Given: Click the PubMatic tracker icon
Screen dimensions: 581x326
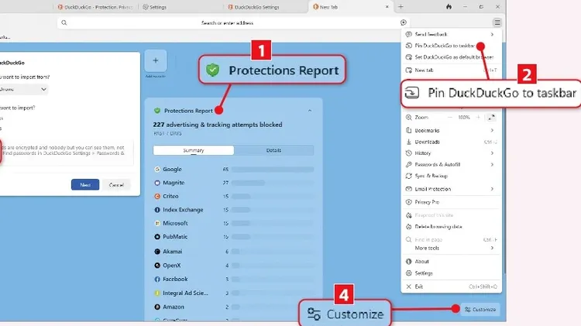Looking at the screenshot, I should pos(157,237).
